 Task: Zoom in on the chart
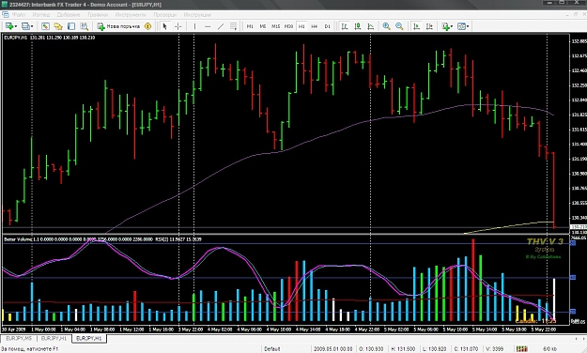386,26
